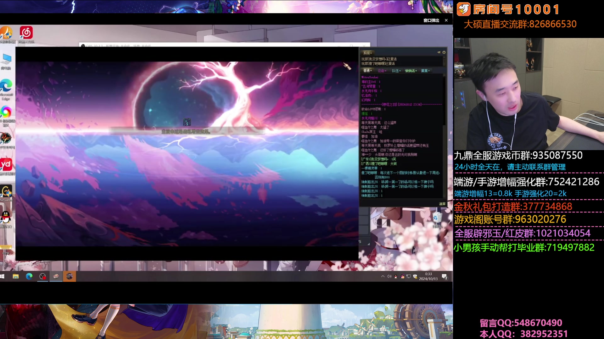
Task: Click the 游戏阁账号群:963020276 text
Action: (510, 219)
